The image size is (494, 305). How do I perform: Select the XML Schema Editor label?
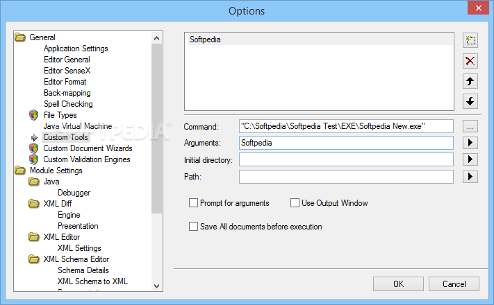point(76,259)
